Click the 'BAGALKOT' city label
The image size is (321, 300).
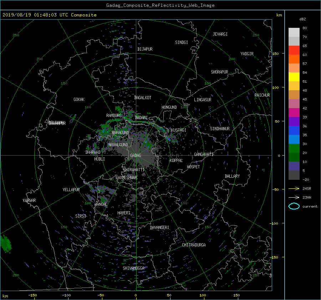[143, 98]
